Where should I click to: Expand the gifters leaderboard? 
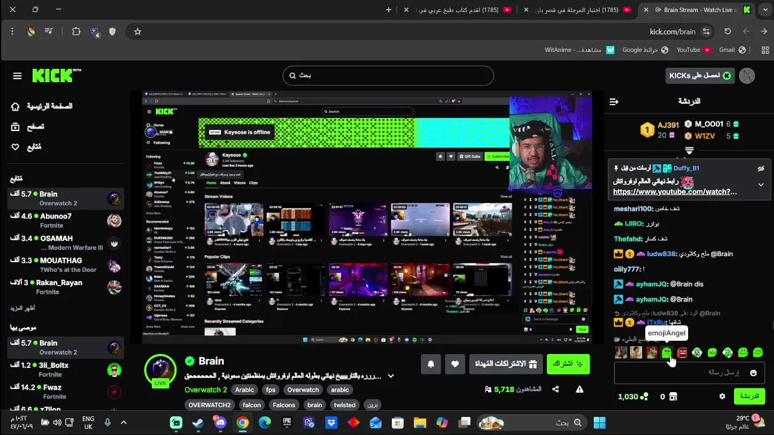tap(689, 150)
